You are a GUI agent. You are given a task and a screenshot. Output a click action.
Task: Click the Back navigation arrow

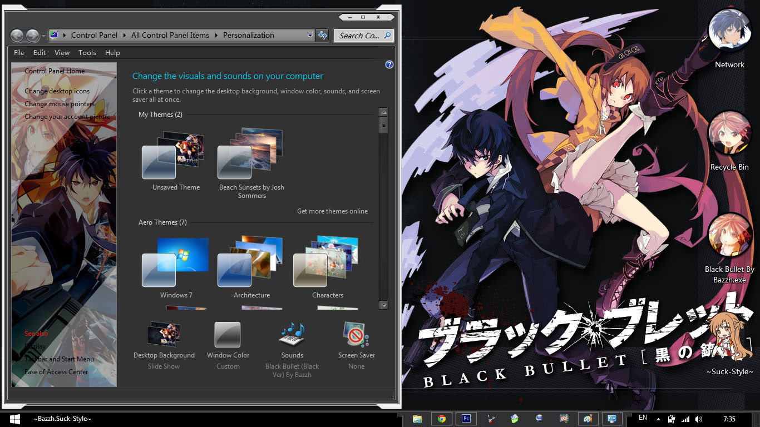(17, 36)
